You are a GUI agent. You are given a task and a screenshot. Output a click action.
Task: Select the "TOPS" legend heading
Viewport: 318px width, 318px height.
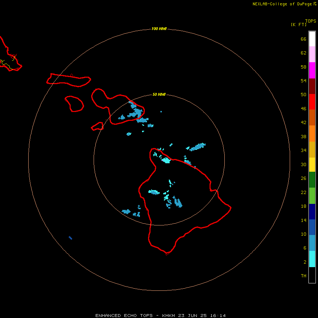[x=311, y=21]
